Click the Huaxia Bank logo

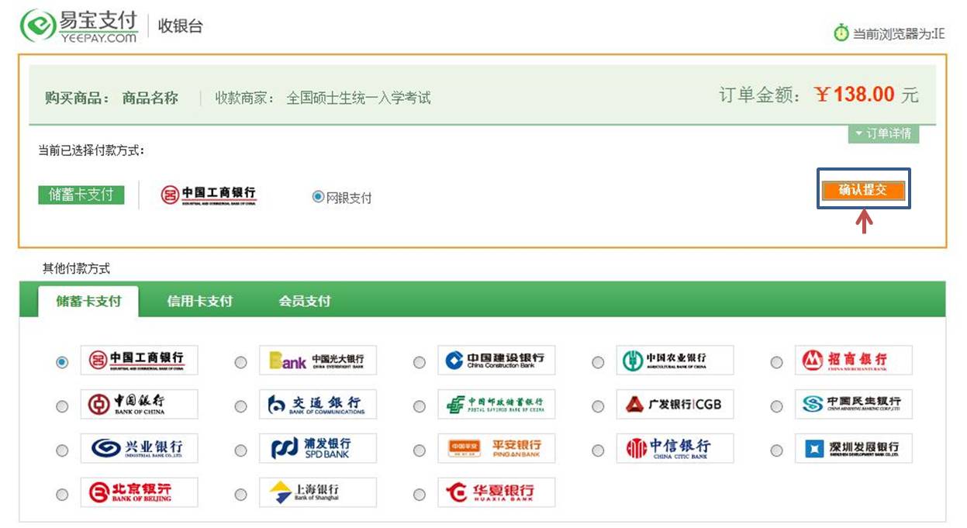coord(496,493)
